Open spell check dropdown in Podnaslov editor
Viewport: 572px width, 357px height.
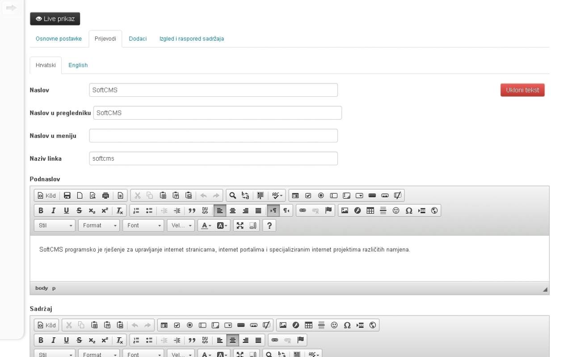[278, 195]
